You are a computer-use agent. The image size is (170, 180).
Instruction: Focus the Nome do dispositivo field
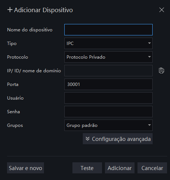coord(108,30)
